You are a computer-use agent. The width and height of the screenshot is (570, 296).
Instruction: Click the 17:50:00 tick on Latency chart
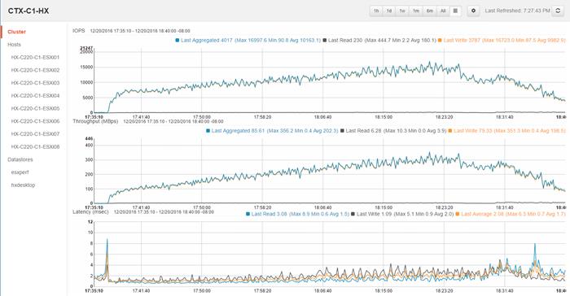point(202,290)
